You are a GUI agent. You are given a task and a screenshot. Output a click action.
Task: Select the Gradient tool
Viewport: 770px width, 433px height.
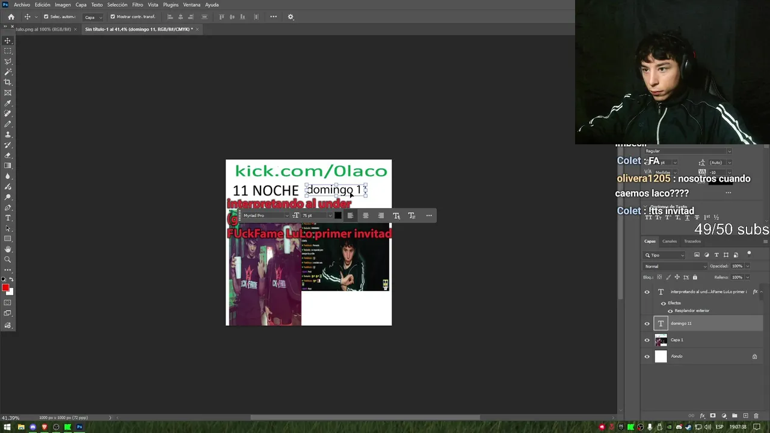[x=8, y=165]
